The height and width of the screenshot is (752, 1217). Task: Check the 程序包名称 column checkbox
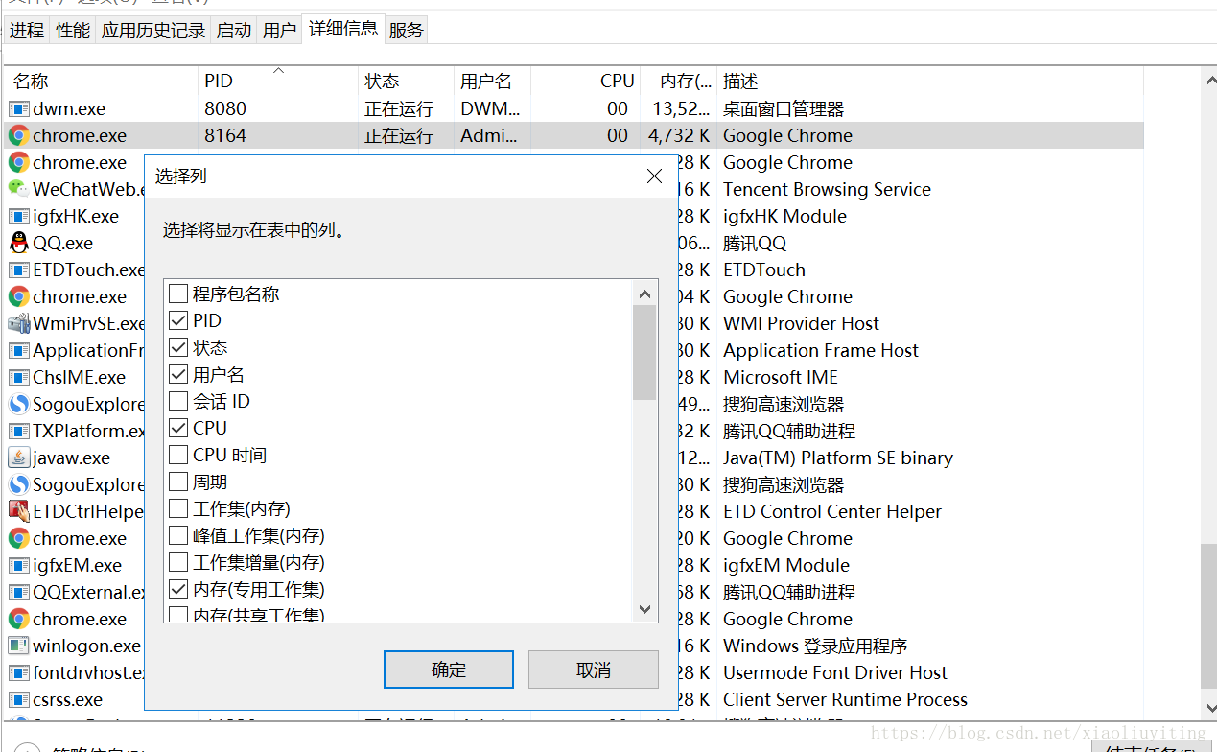178,294
